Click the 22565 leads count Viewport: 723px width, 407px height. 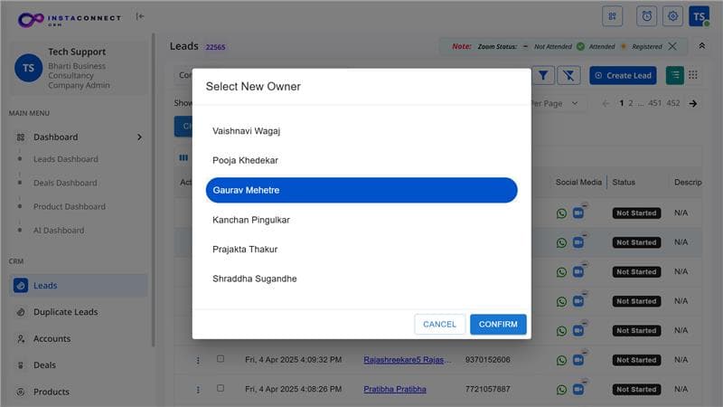215,47
